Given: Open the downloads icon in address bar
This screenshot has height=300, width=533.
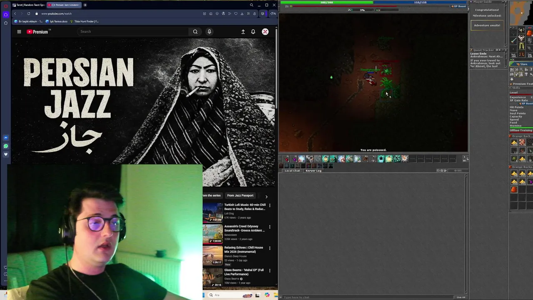Looking at the screenshot, I should pos(242,13).
